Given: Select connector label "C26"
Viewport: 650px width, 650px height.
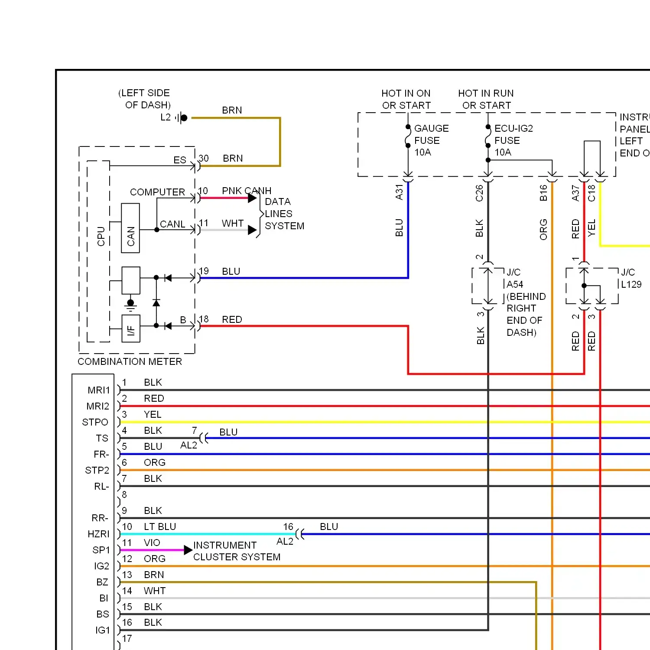Looking at the screenshot, I should click(479, 193).
